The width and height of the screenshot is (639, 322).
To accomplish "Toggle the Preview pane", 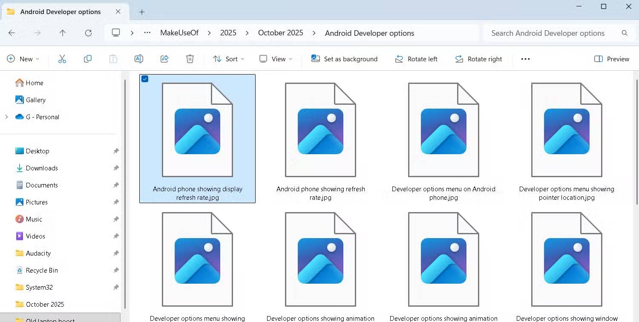I will point(611,59).
